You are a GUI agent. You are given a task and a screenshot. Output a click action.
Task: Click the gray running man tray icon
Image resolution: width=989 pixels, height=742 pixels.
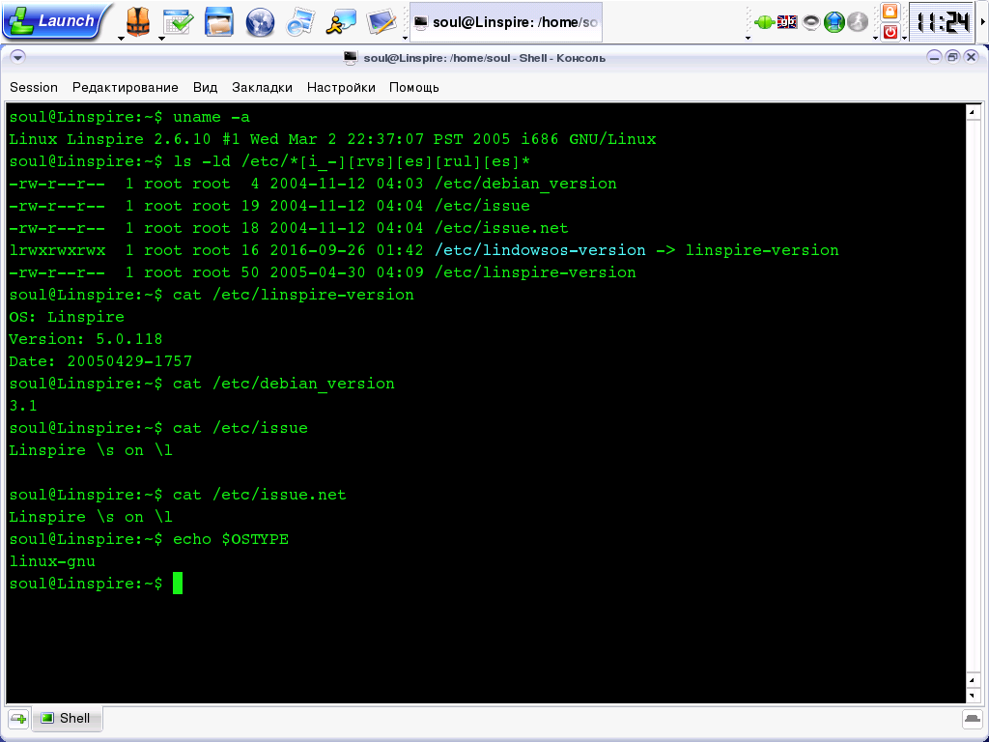858,23
